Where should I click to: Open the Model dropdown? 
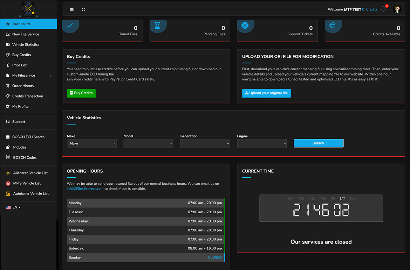click(148, 143)
